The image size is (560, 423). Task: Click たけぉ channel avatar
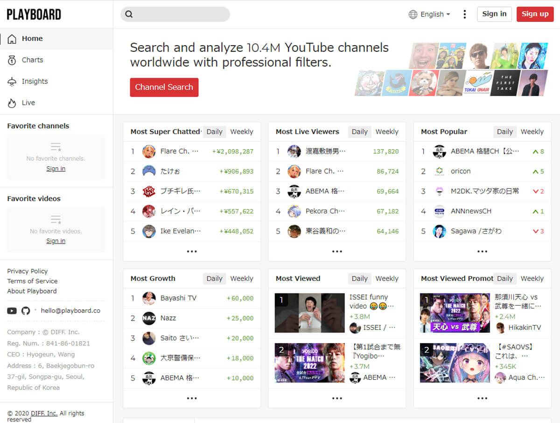[x=149, y=171]
